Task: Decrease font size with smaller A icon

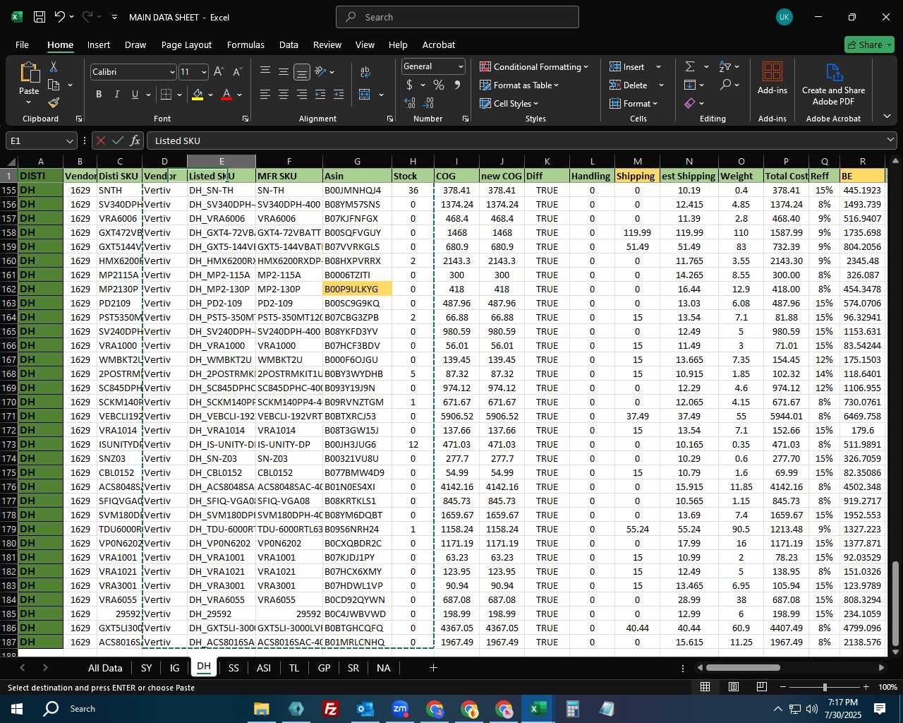Action: (237, 72)
